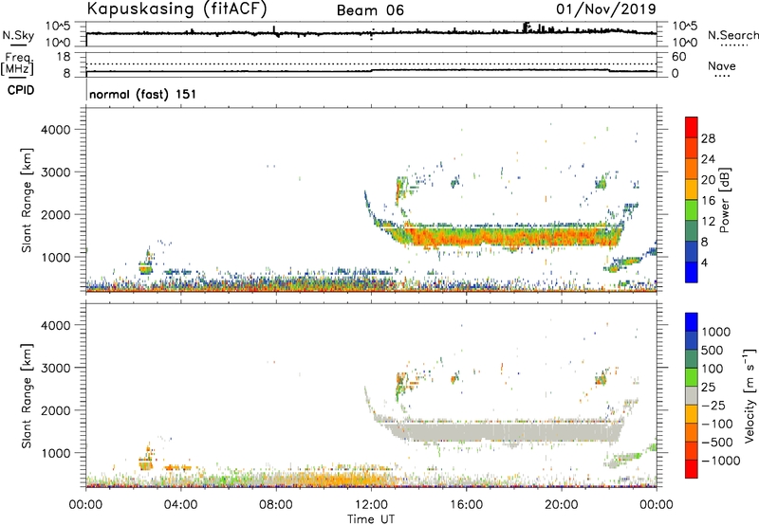The width and height of the screenshot is (759, 525).
Task: Click the '16' tick on the power scale
Action: pos(708,201)
